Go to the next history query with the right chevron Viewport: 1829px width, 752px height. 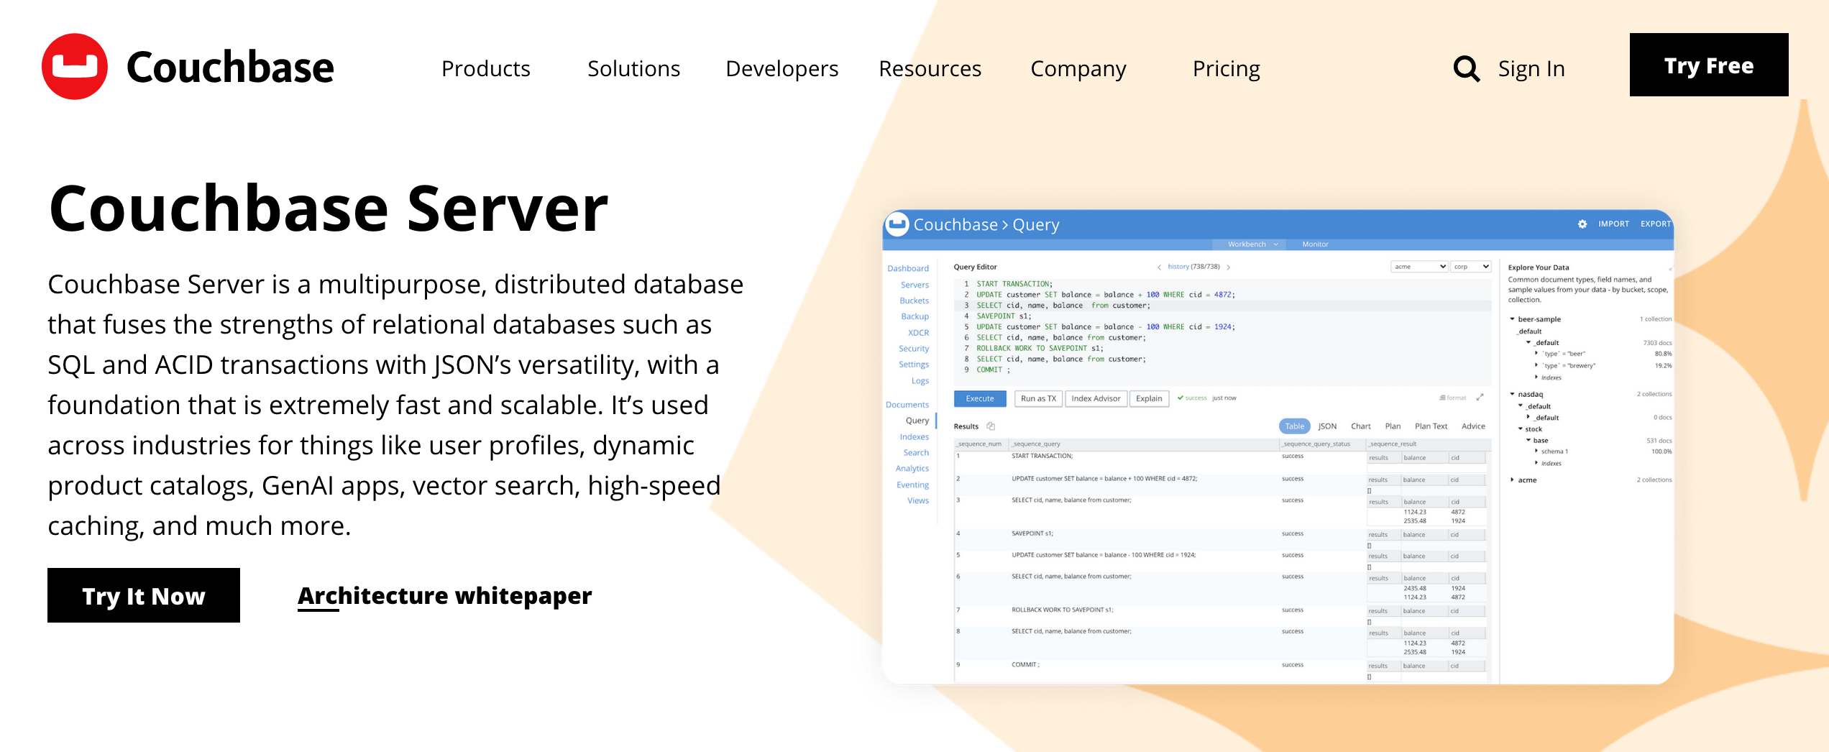tap(1229, 267)
